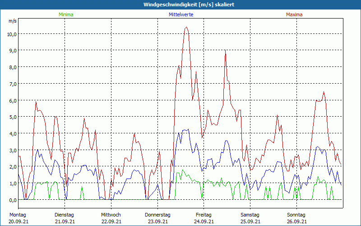Viewport: 361px width, 226px height.
Task: Click the '22.09.21' date label
Action: point(111,221)
